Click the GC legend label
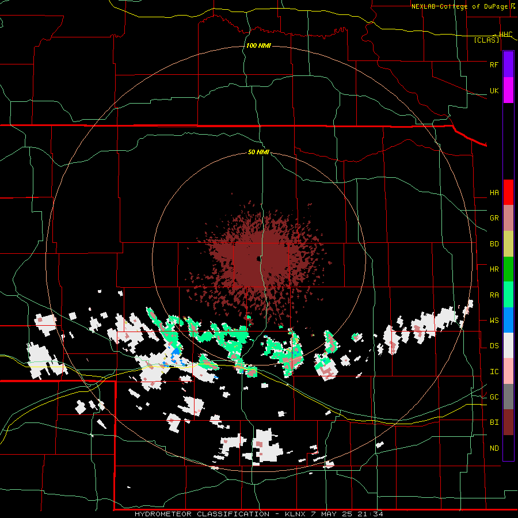518x518 pixels. [494, 397]
